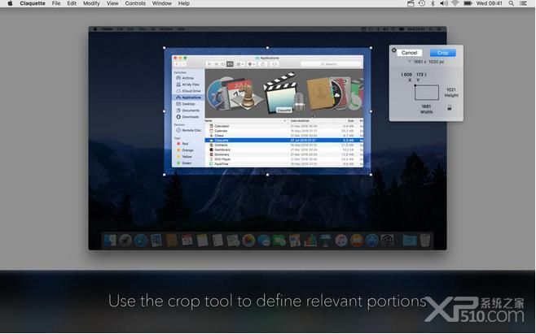
Task: Click the battery status icon
Action: (468, 3)
